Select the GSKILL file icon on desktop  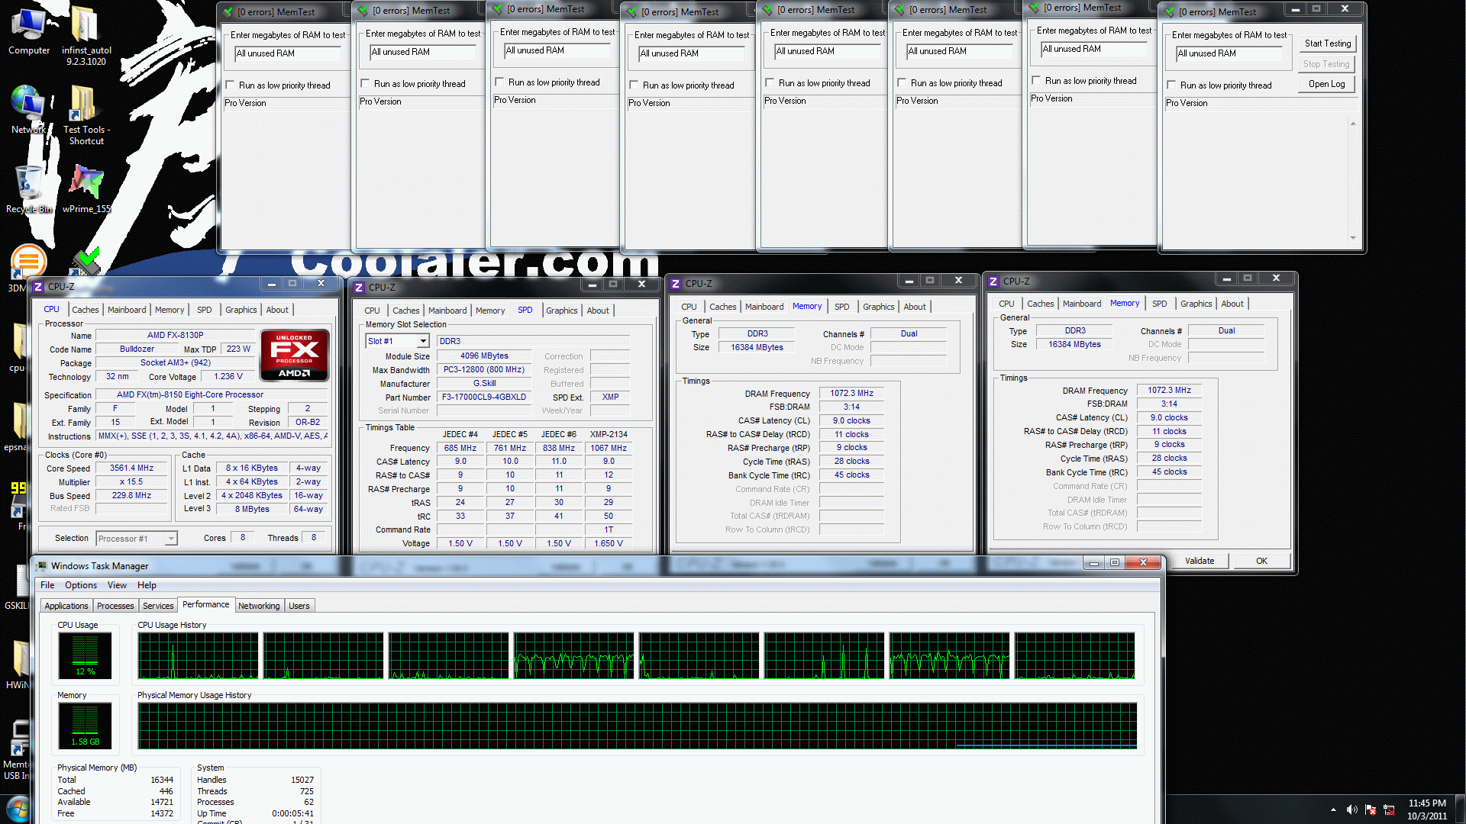(x=18, y=587)
